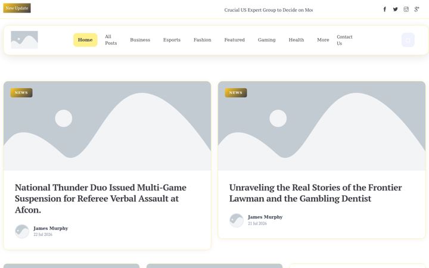Click the 21 Jul 2026 date

(257, 223)
